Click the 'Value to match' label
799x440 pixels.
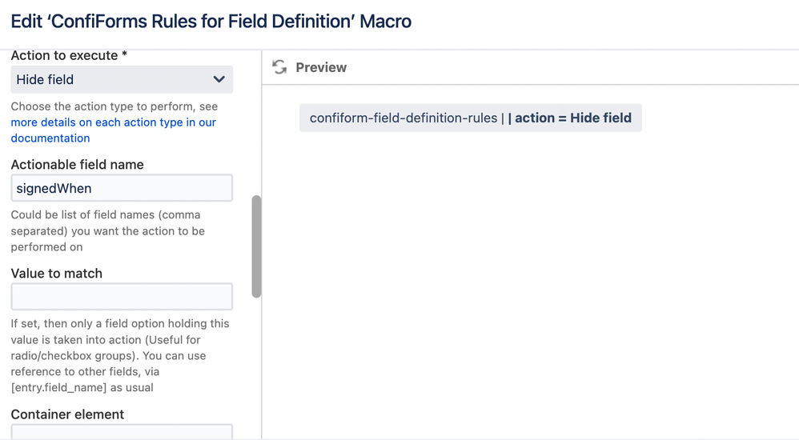[57, 274]
